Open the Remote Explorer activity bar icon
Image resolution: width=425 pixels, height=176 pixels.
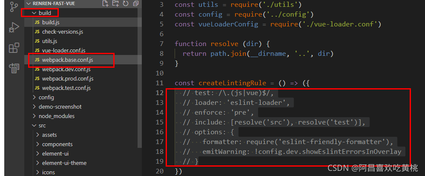tap(14, 68)
